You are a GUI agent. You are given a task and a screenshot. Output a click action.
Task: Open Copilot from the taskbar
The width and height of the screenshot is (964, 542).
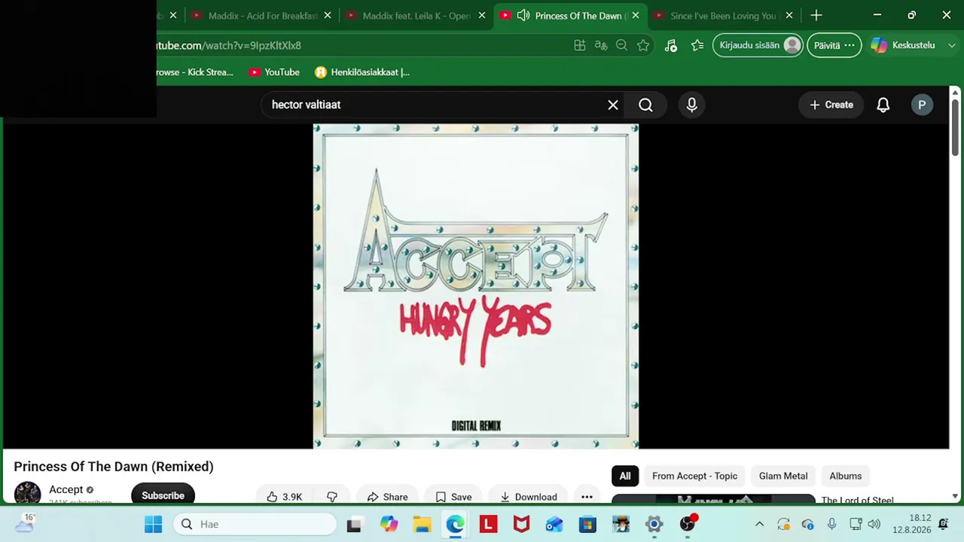click(389, 524)
